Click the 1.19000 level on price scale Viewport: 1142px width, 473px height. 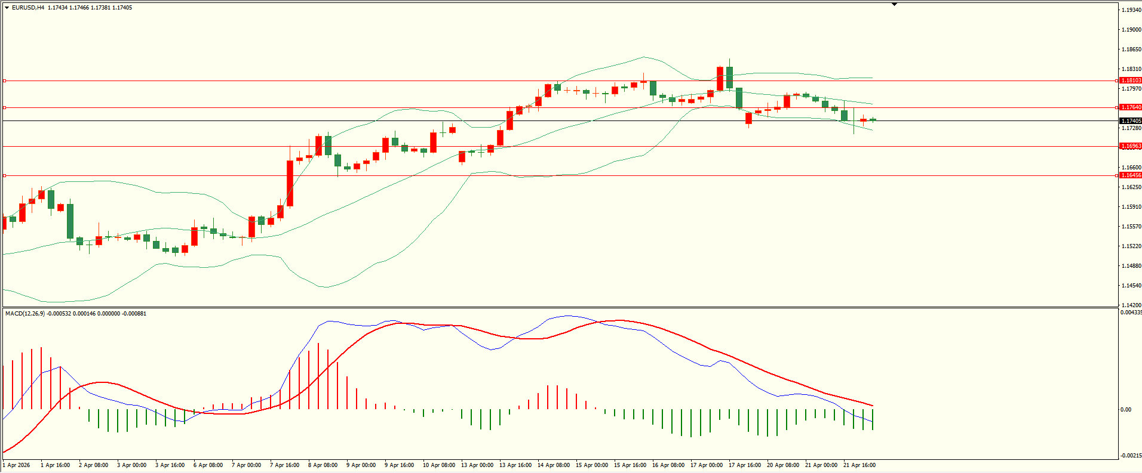1131,30
